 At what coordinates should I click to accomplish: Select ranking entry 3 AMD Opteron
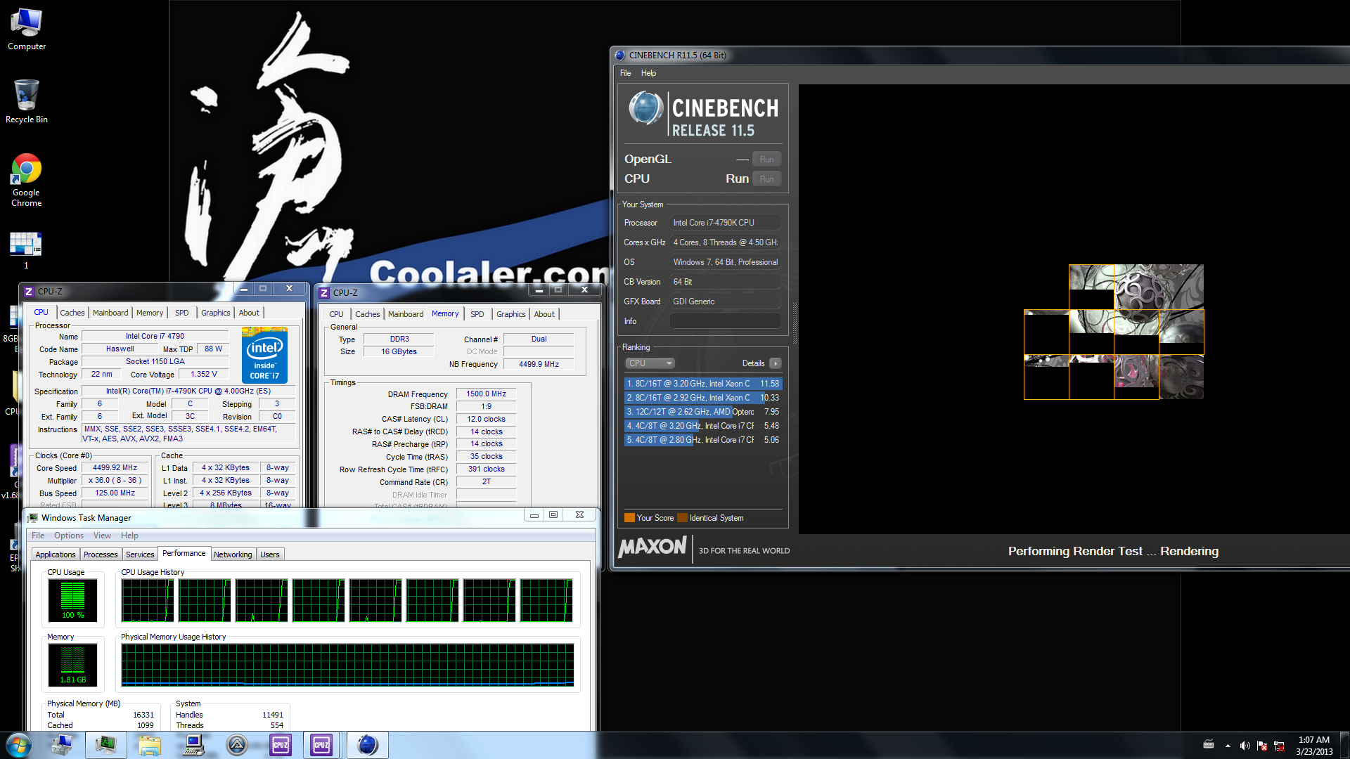[x=703, y=412]
